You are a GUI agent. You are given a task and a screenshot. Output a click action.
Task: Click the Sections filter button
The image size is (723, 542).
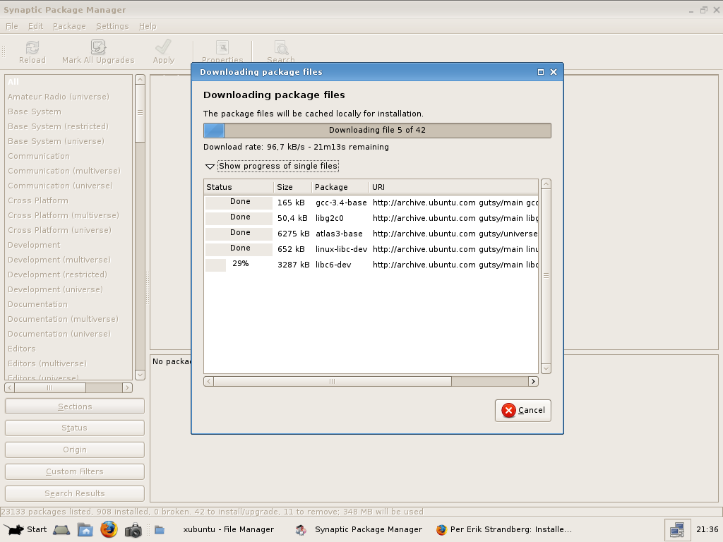[75, 406]
